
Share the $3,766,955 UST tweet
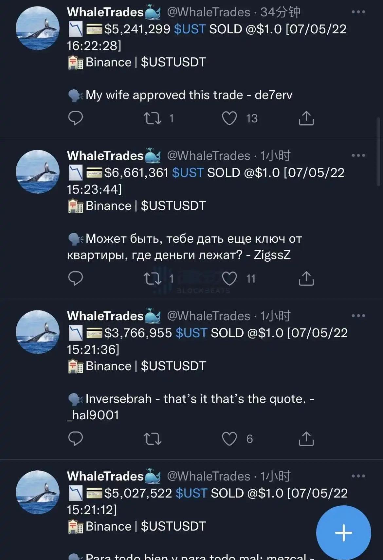[306, 439]
